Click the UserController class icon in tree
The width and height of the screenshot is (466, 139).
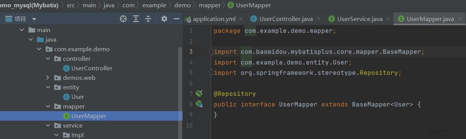[66, 68]
